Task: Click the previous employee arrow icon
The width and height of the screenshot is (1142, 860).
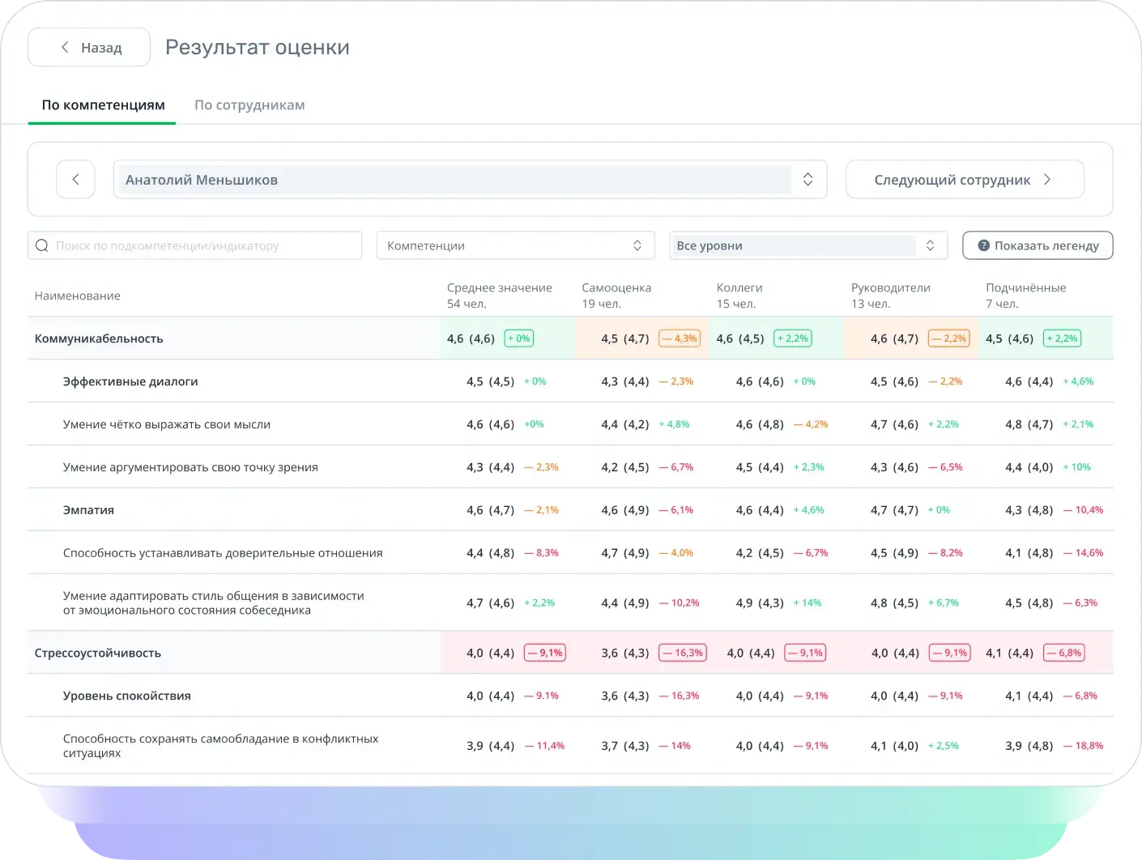Action: 75,180
